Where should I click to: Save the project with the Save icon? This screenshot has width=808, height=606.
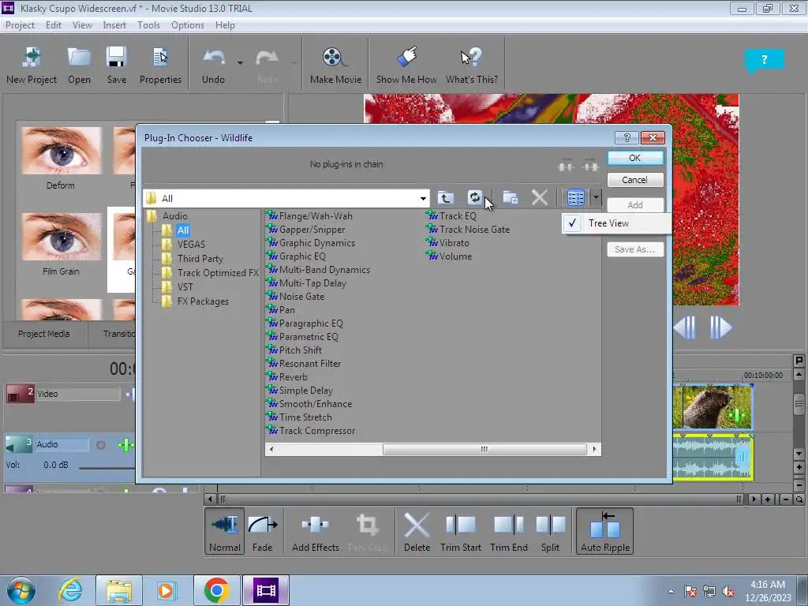click(117, 65)
